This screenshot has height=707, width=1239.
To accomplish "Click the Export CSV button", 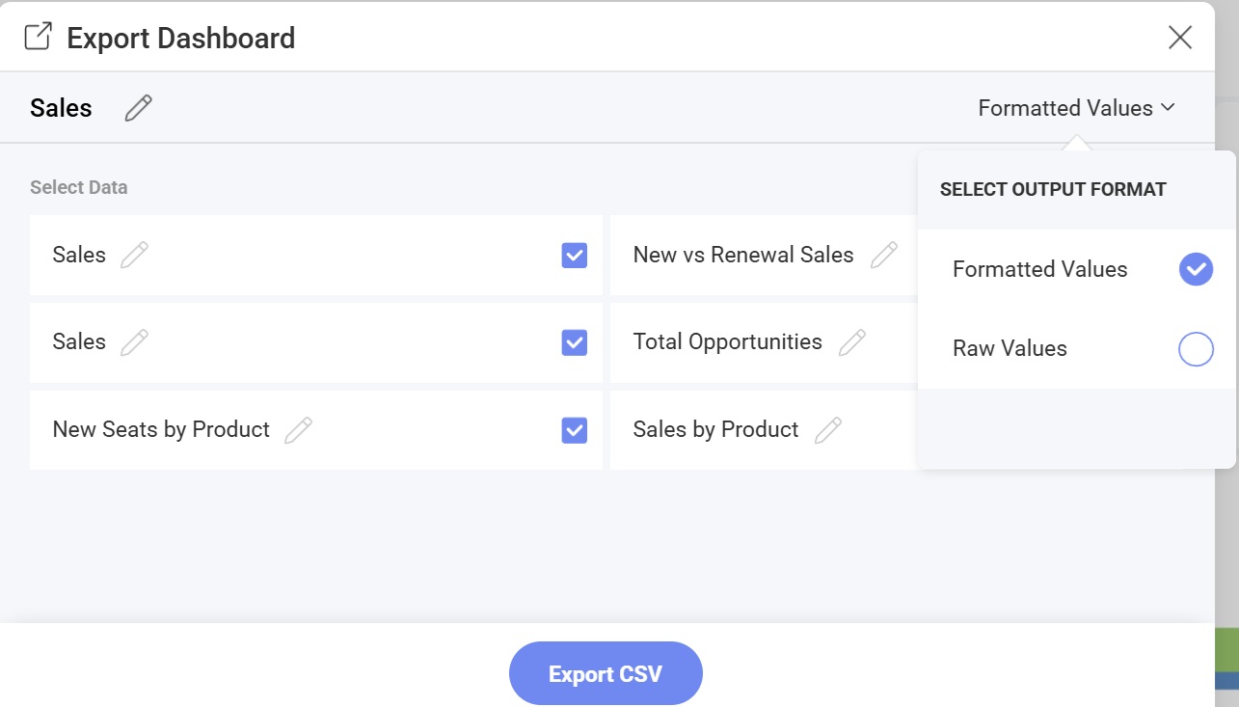I will [606, 673].
